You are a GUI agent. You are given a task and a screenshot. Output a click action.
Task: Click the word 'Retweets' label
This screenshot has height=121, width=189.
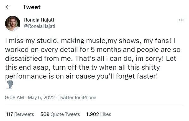[x=24, y=114]
